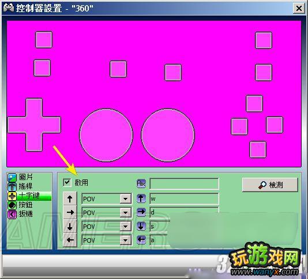Click the black right arrow direction button
308x279 pixels.
(70, 212)
